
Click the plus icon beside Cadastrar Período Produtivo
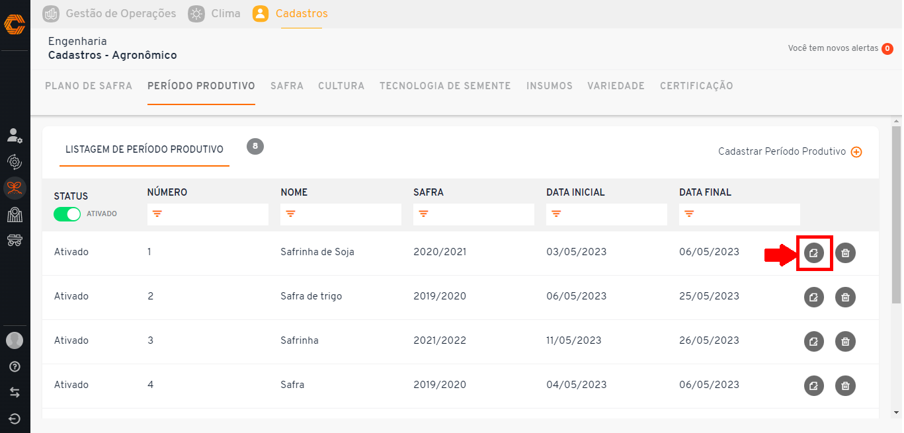856,152
